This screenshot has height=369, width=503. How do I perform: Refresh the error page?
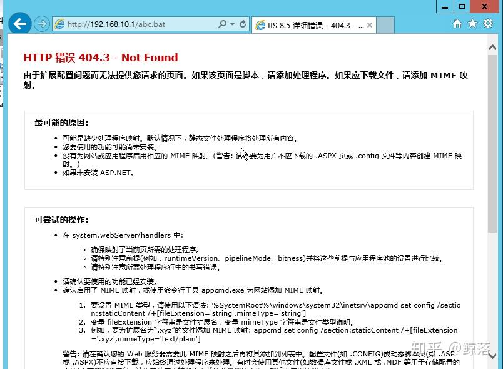243,24
